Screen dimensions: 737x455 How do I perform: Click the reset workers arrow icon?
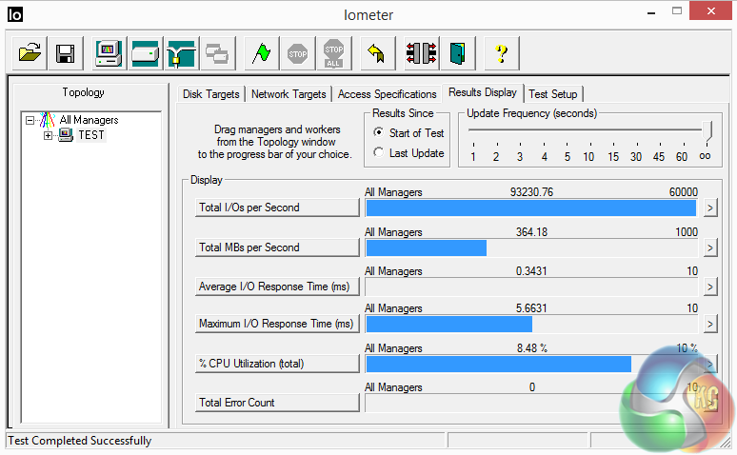[x=377, y=53]
